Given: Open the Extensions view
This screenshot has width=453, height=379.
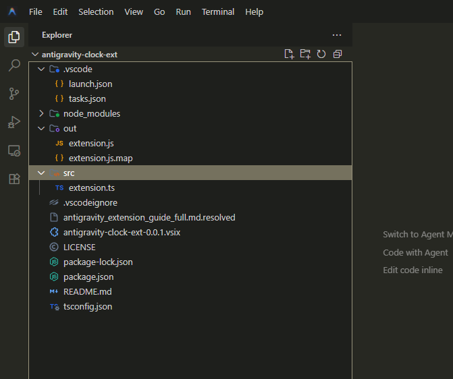Looking at the screenshot, I should [14, 179].
